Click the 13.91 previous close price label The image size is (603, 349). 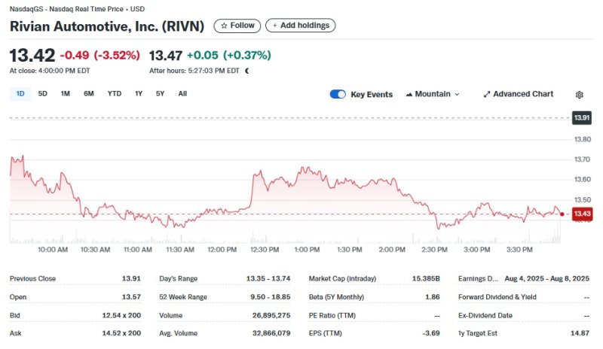(x=582, y=118)
